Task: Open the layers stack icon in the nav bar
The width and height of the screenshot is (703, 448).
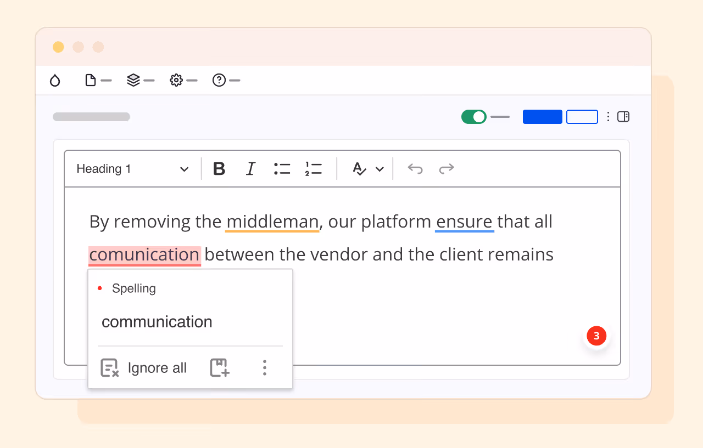Action: coord(133,80)
